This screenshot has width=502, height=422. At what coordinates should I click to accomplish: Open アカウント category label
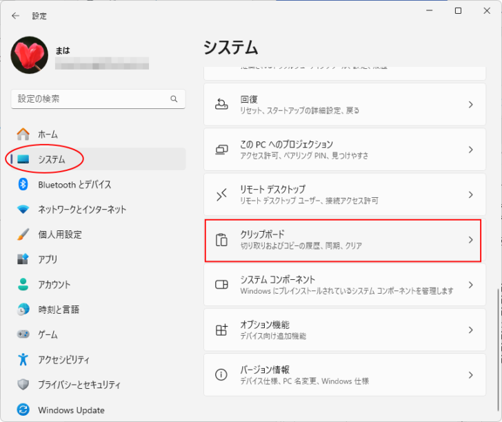click(54, 284)
